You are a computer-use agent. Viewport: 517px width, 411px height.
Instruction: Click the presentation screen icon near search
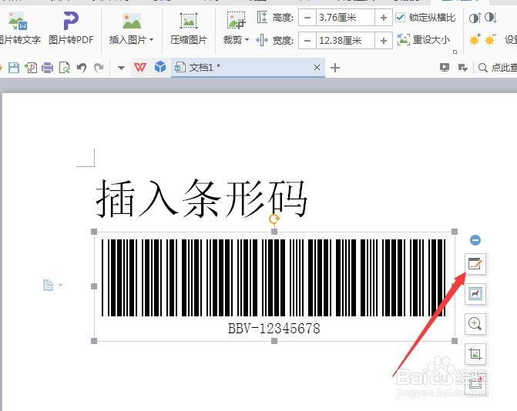[x=445, y=68]
